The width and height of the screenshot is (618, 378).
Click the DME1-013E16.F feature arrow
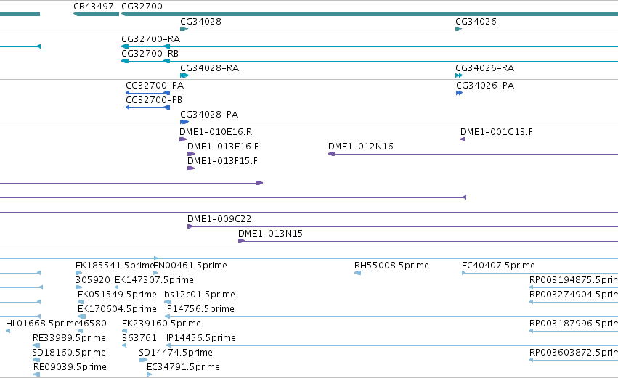191,154
